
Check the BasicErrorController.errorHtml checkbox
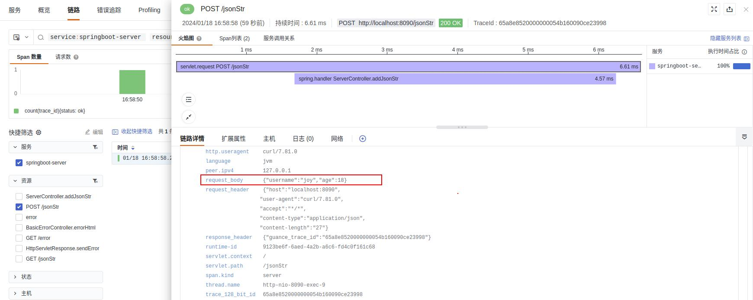(x=19, y=228)
